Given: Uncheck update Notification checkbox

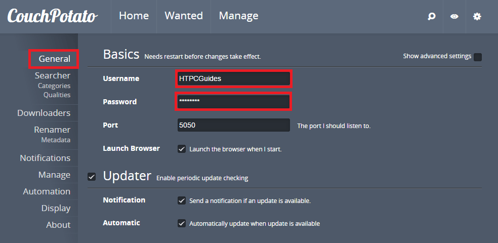Looking at the screenshot, I should [x=182, y=200].
